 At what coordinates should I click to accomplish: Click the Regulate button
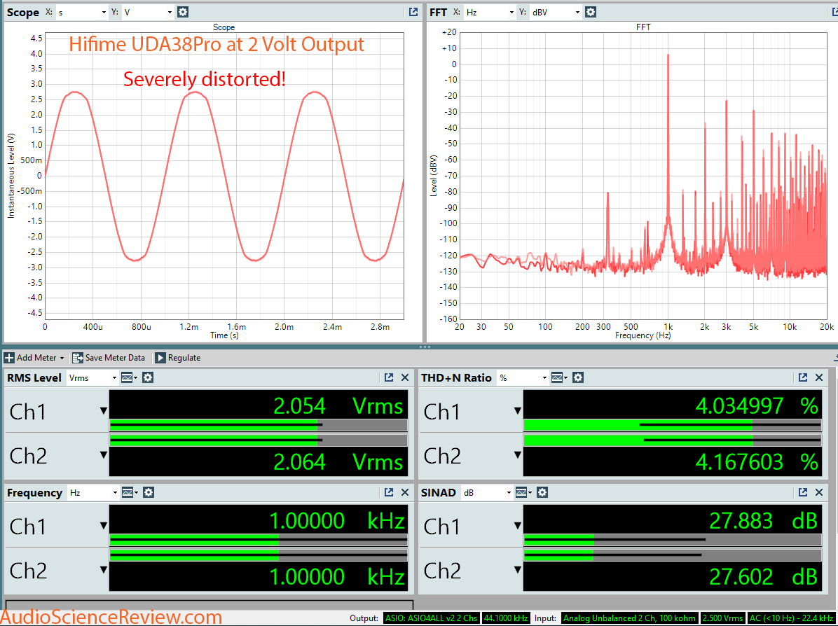[178, 358]
